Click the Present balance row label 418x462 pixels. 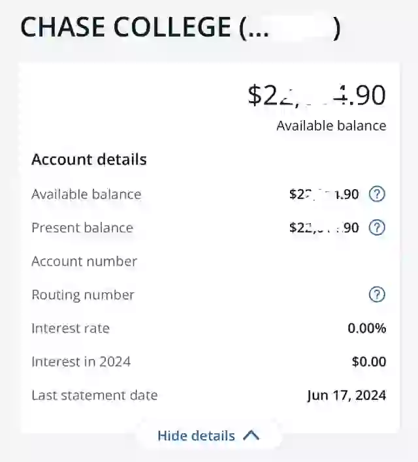point(82,228)
